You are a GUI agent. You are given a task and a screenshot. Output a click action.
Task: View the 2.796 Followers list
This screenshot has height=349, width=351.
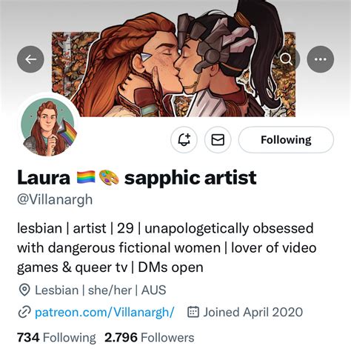[x=150, y=337]
